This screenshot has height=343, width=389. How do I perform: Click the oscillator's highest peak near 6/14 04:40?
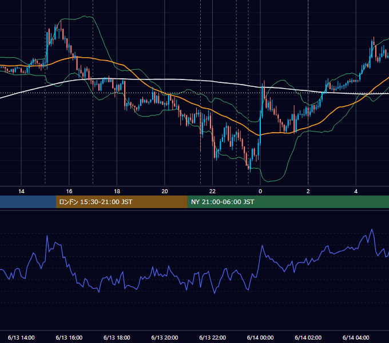tap(372, 230)
